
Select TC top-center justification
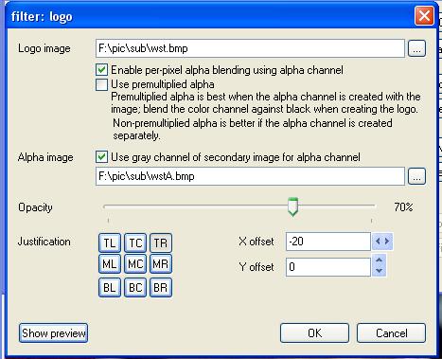[135, 242]
